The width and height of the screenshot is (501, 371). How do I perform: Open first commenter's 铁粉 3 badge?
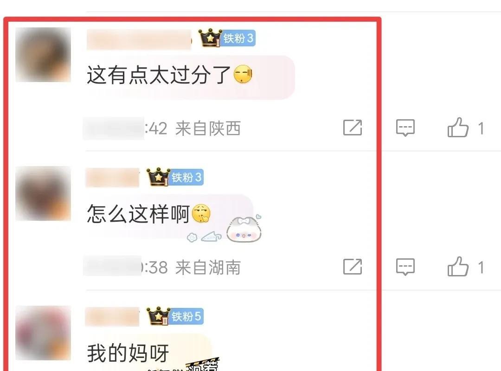[238, 38]
